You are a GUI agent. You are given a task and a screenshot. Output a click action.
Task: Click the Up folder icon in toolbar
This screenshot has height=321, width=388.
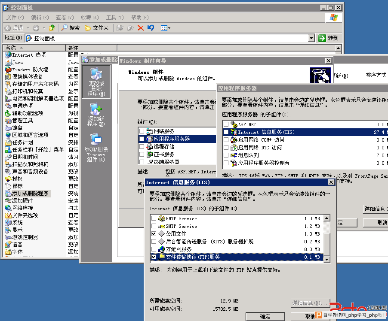(52, 28)
